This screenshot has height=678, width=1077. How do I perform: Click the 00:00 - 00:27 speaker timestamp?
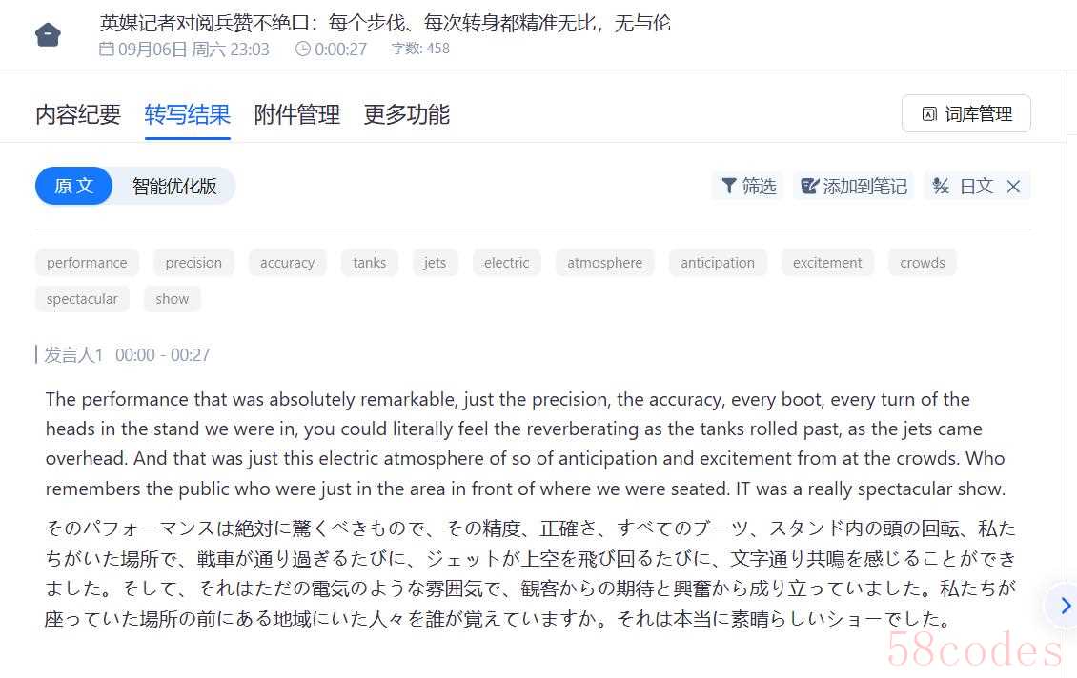coord(163,355)
